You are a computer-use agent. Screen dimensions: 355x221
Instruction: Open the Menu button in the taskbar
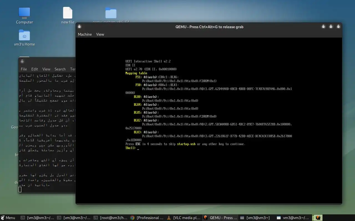[8, 218]
